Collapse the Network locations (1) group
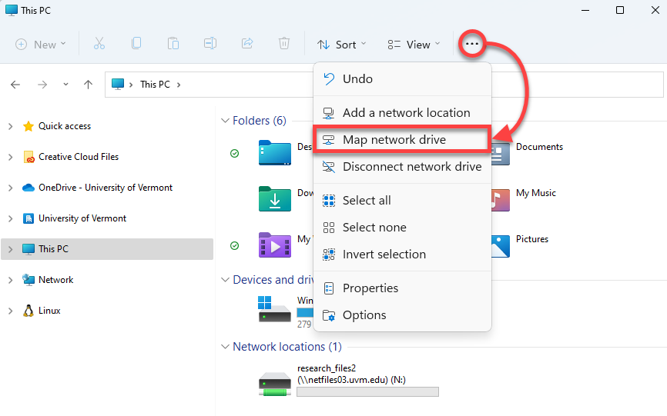Image resolution: width=667 pixels, height=416 pixels. (226, 347)
